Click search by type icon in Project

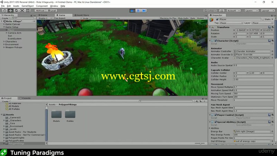tap(197, 101)
